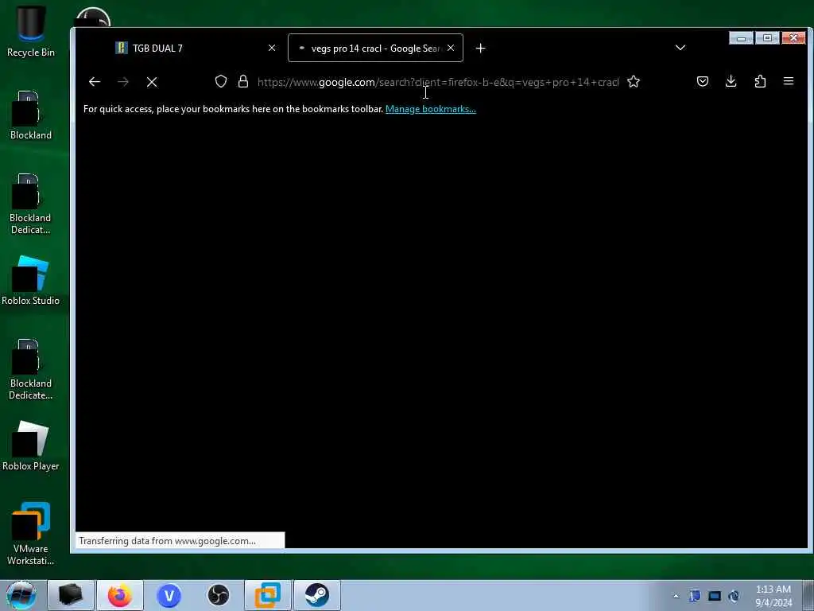Open the Firefox extensions panel
The image size is (814, 611).
[x=760, y=81]
